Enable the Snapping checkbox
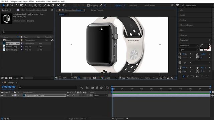The width and height of the screenshot is (214, 120). click(x=88, y=5)
